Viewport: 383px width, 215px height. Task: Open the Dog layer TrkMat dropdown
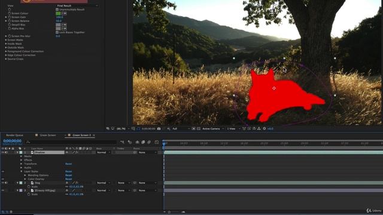[124, 183]
